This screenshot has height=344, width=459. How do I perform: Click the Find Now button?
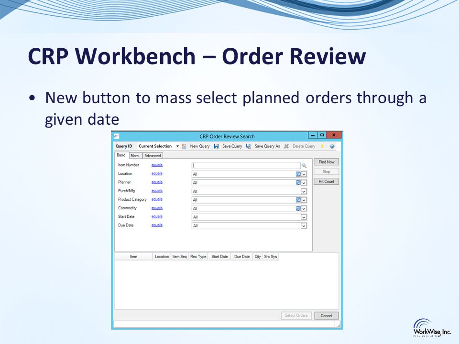[327, 162]
